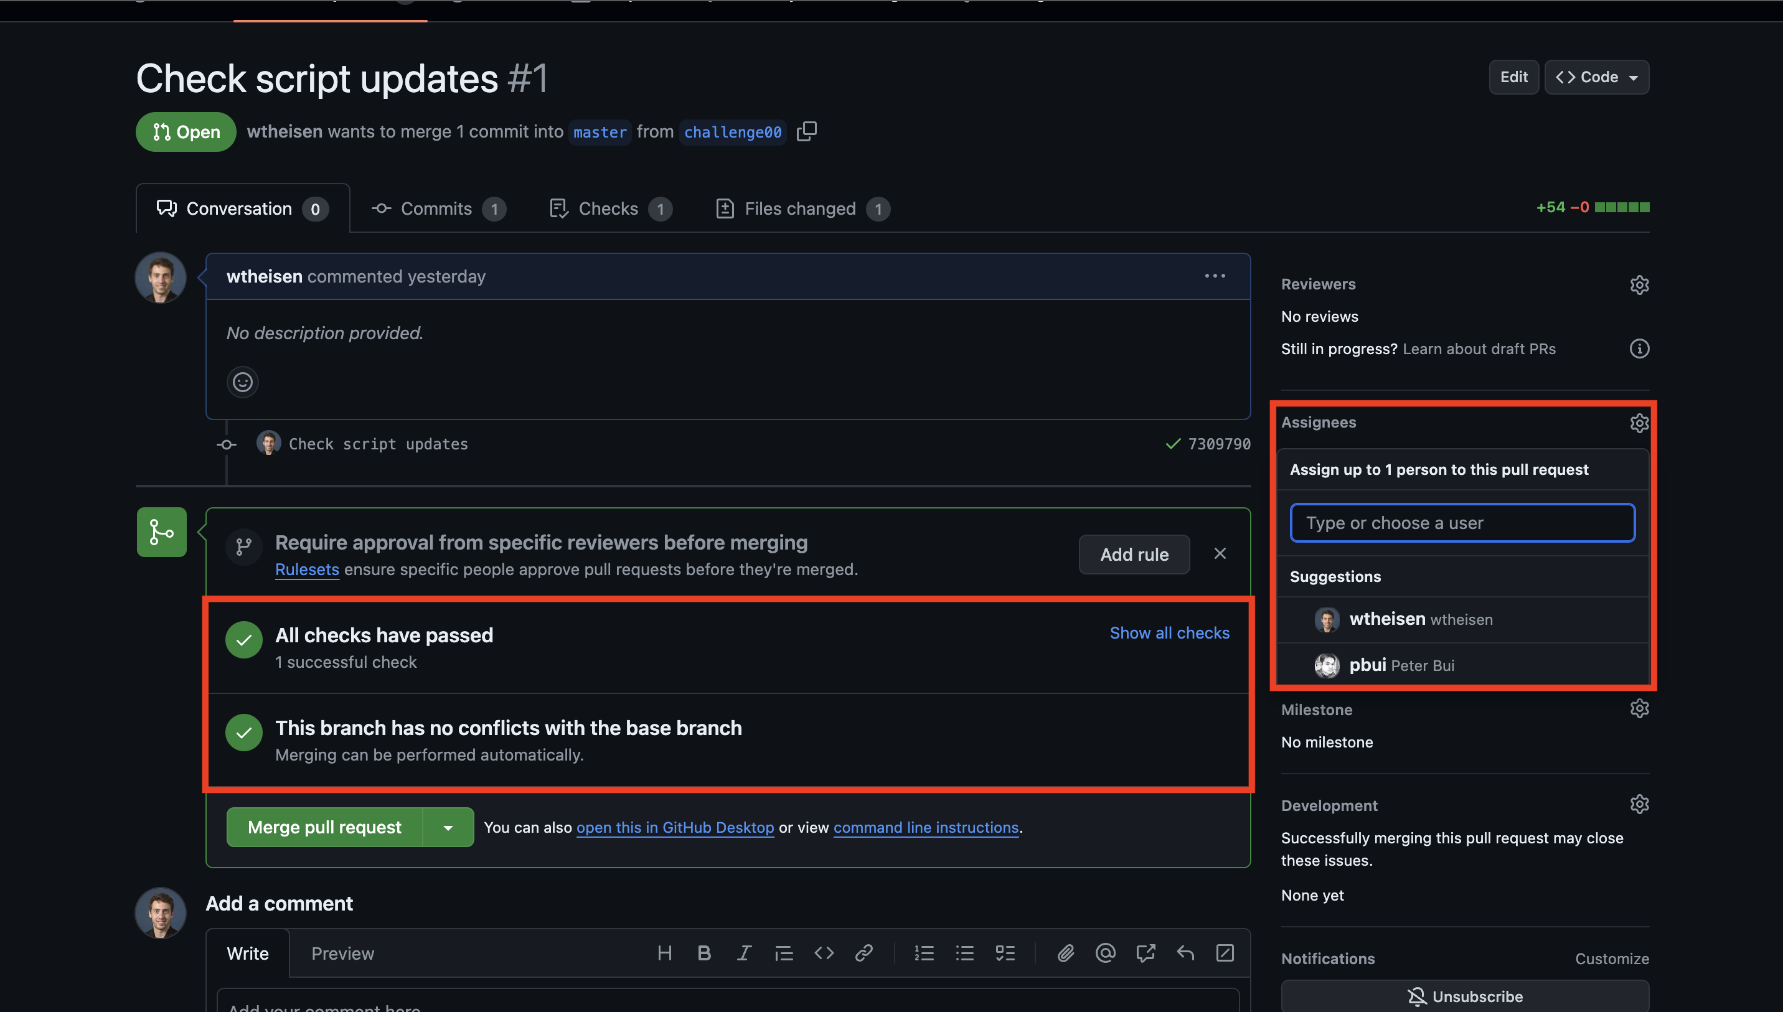Dismiss the require approval rule banner
1783x1012 pixels.
coord(1220,553)
